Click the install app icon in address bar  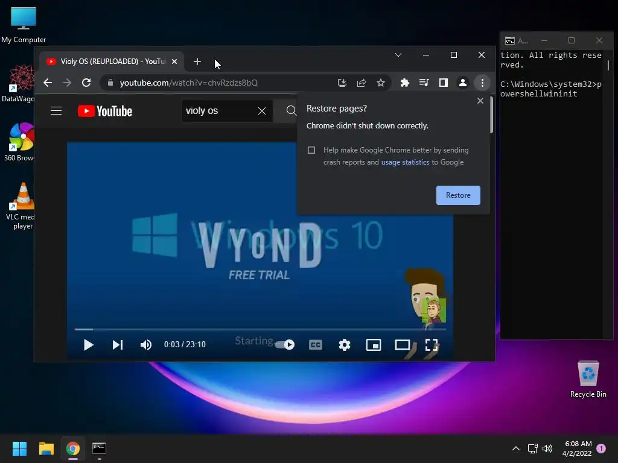[x=342, y=83]
